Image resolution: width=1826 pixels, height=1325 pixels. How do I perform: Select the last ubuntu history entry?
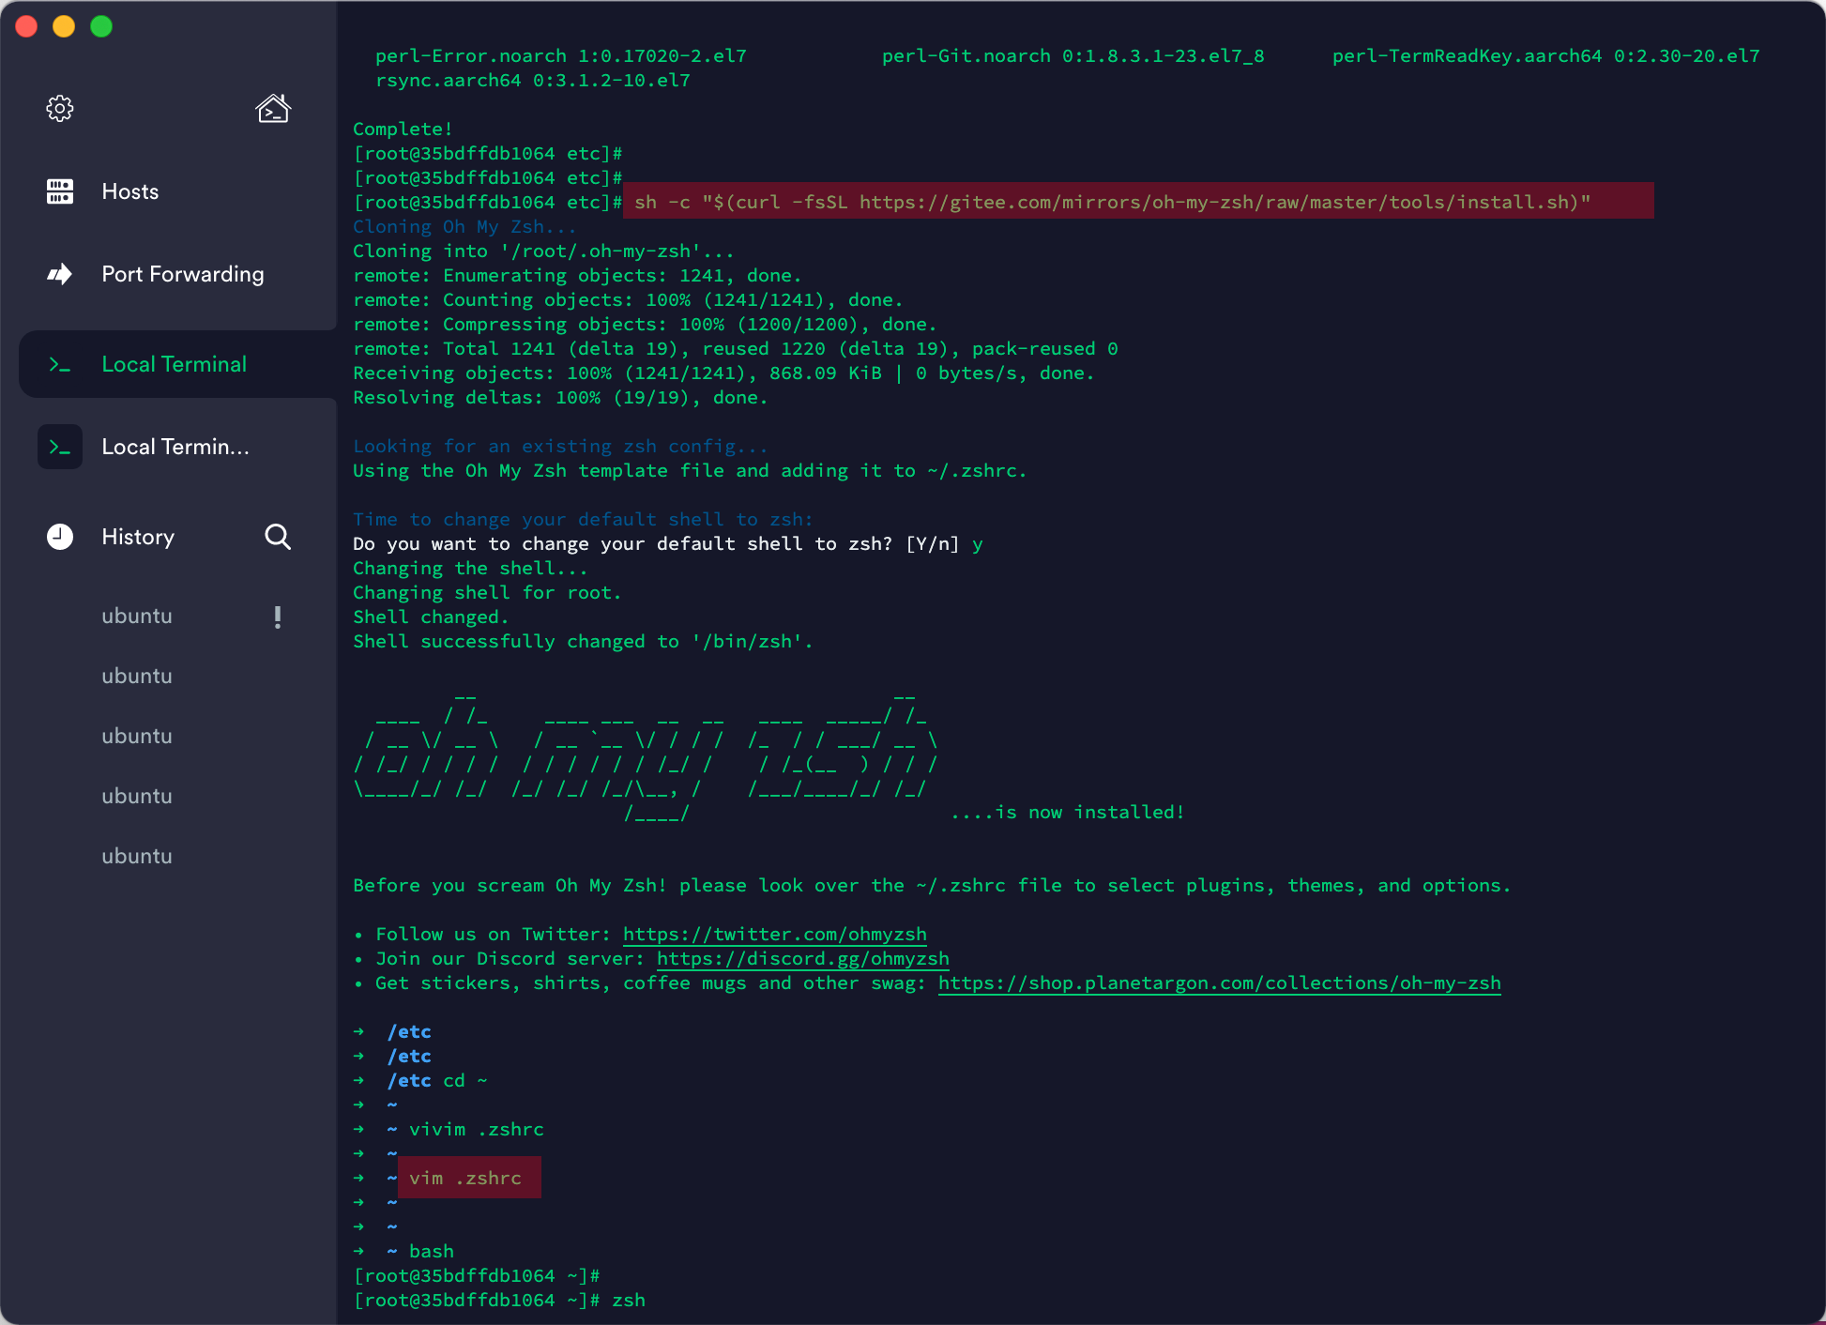[136, 856]
